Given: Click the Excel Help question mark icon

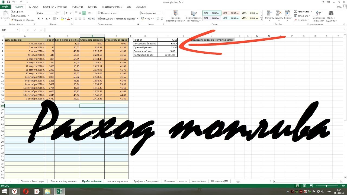Looking at the screenshot, I should pyautogui.click(x=324, y=2).
